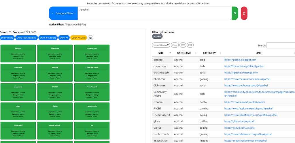The image size is (295, 143).
Task: Sort table by CATEGORY column
Action: pos(210,53)
